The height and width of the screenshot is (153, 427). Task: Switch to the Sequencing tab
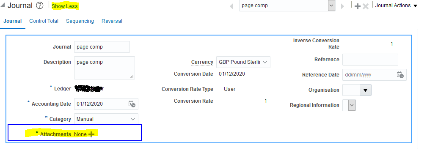80,21
